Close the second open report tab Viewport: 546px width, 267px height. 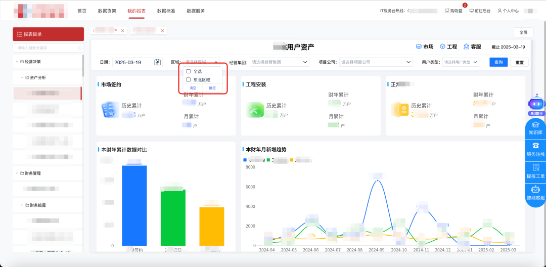coord(162,31)
